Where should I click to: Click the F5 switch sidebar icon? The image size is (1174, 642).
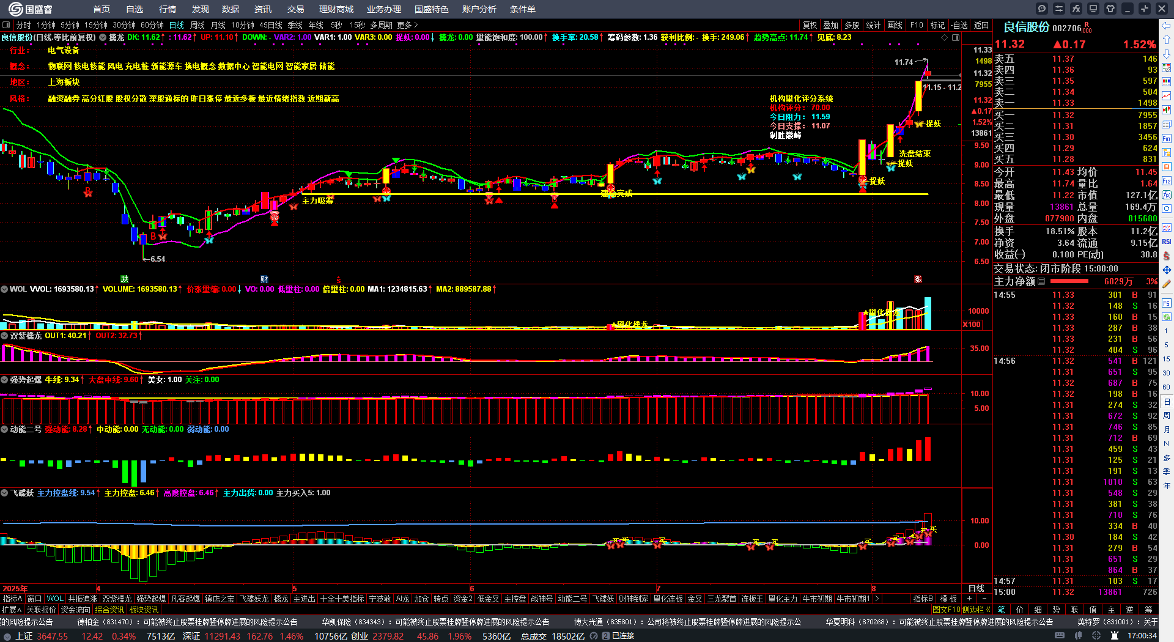(1167, 303)
